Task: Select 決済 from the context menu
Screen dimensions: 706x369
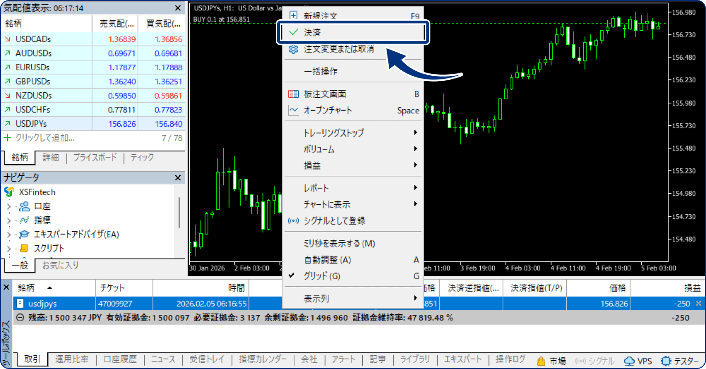Action: tap(313, 33)
